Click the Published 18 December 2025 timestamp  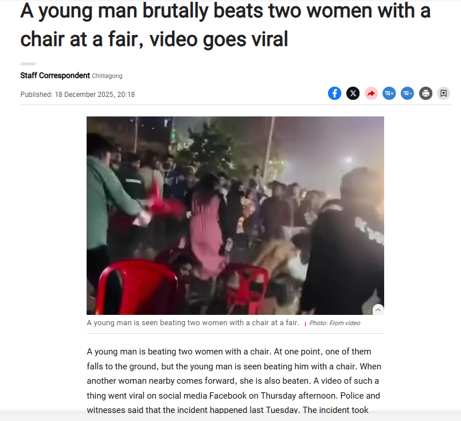77,95
